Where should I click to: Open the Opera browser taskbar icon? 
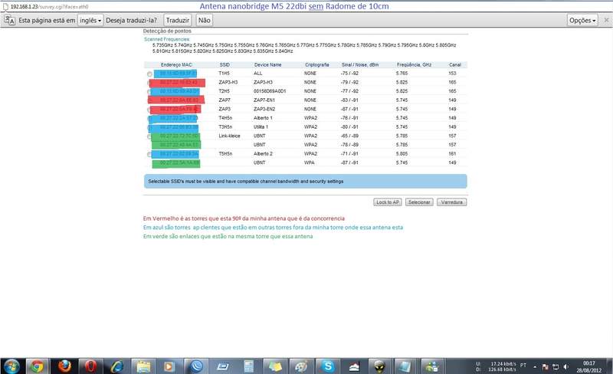[90, 366]
